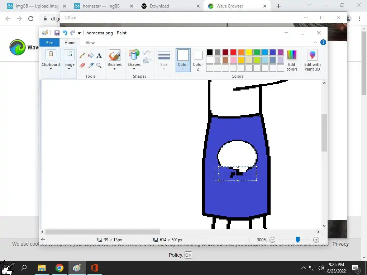Click the Image select rectangle icon
This screenshot has height=275, width=367.
69,55
